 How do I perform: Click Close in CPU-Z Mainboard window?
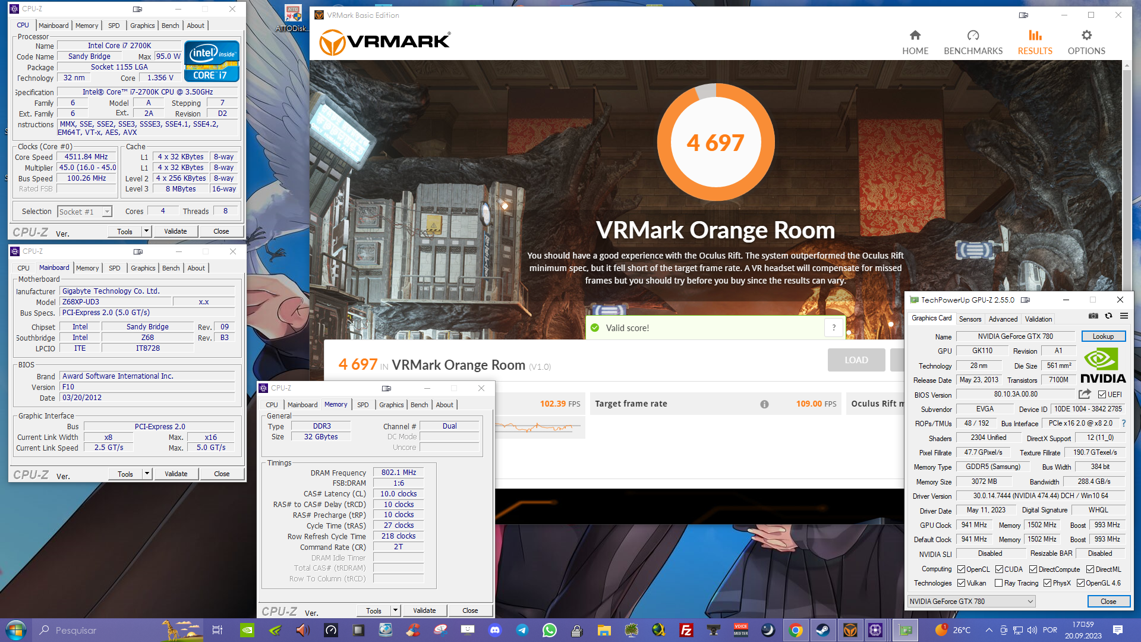click(222, 474)
